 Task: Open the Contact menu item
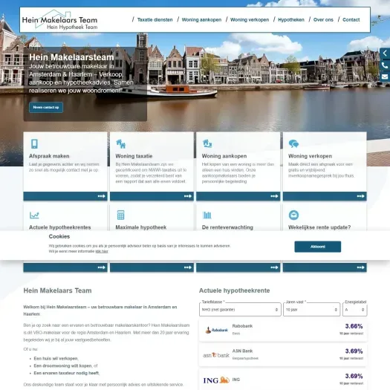[351, 20]
